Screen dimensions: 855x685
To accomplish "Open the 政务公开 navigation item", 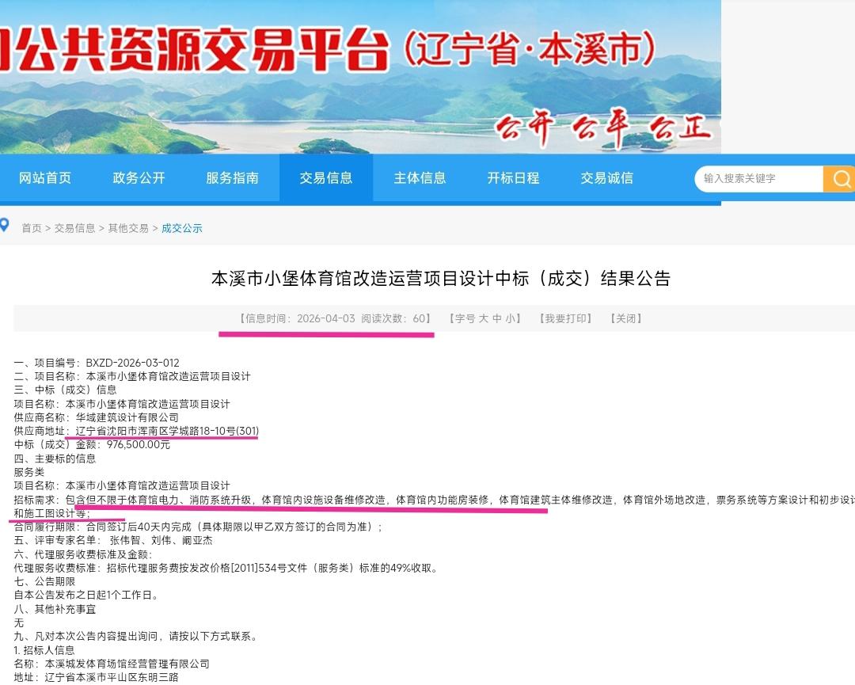I will tap(139, 178).
